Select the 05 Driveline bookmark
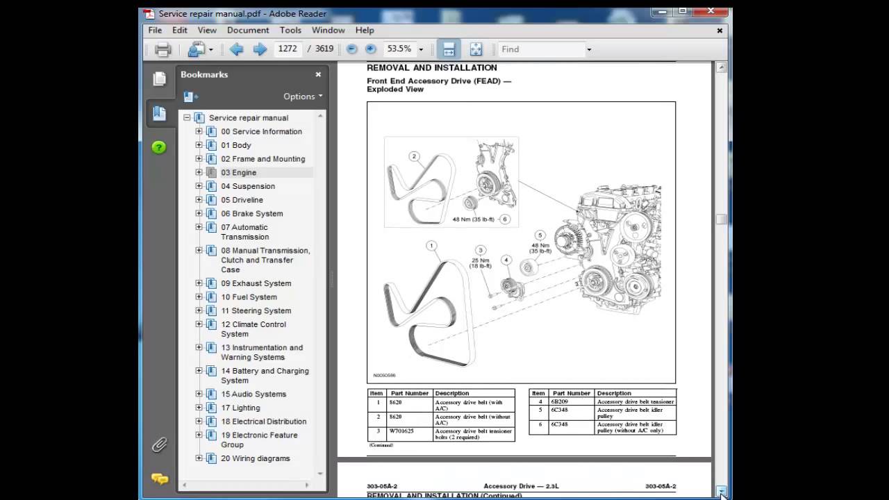This screenshot has width=889, height=500. pyautogui.click(x=242, y=200)
